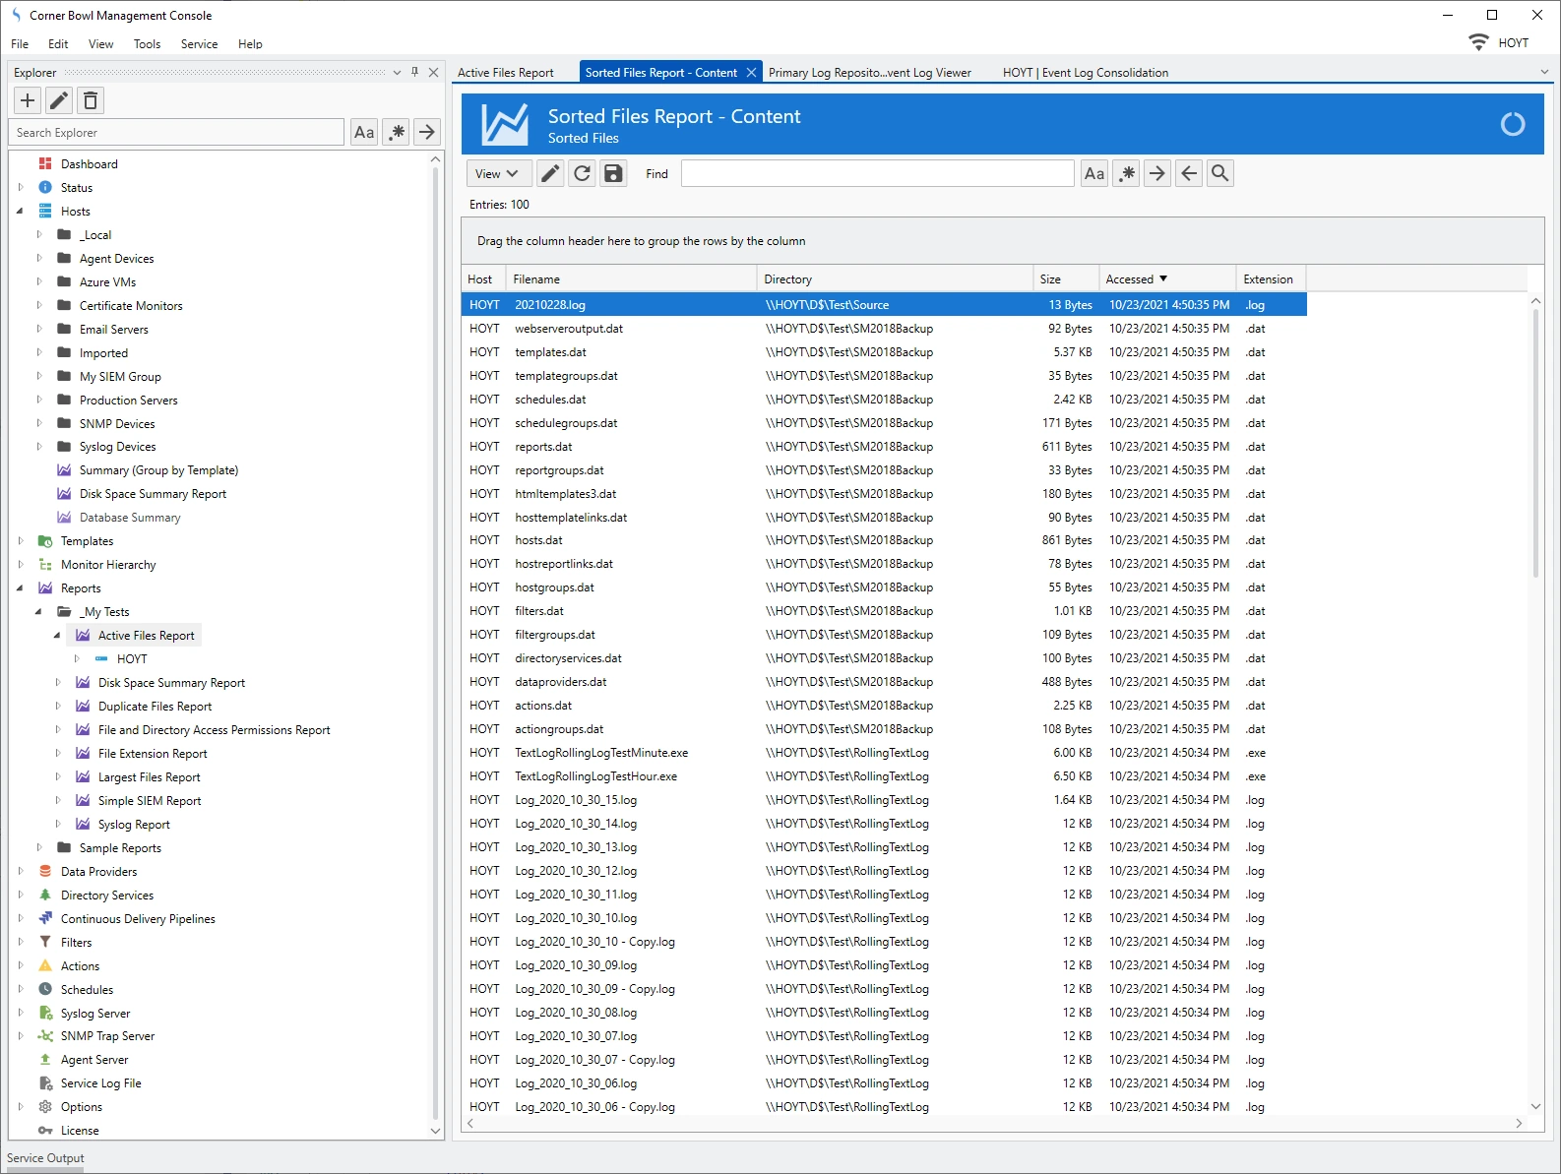1561x1174 pixels.
Task: Toggle wildcard asterisk button beside Find field
Action: [x=1126, y=173]
